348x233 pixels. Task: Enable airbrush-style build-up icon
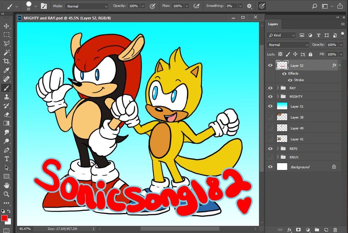point(197,6)
